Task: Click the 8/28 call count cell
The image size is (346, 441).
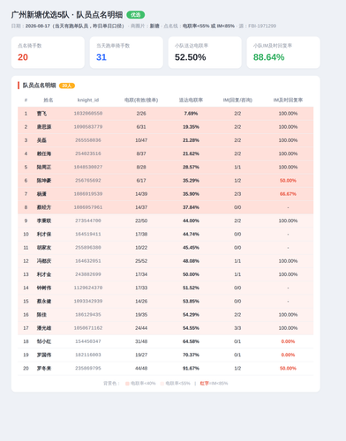Action: [141, 167]
